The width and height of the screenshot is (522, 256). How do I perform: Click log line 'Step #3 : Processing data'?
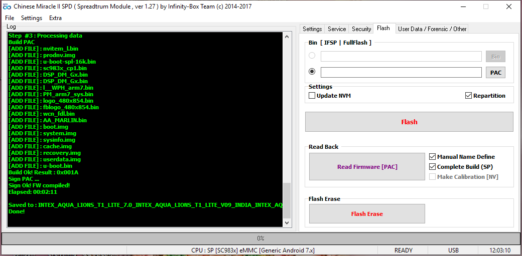[45, 36]
